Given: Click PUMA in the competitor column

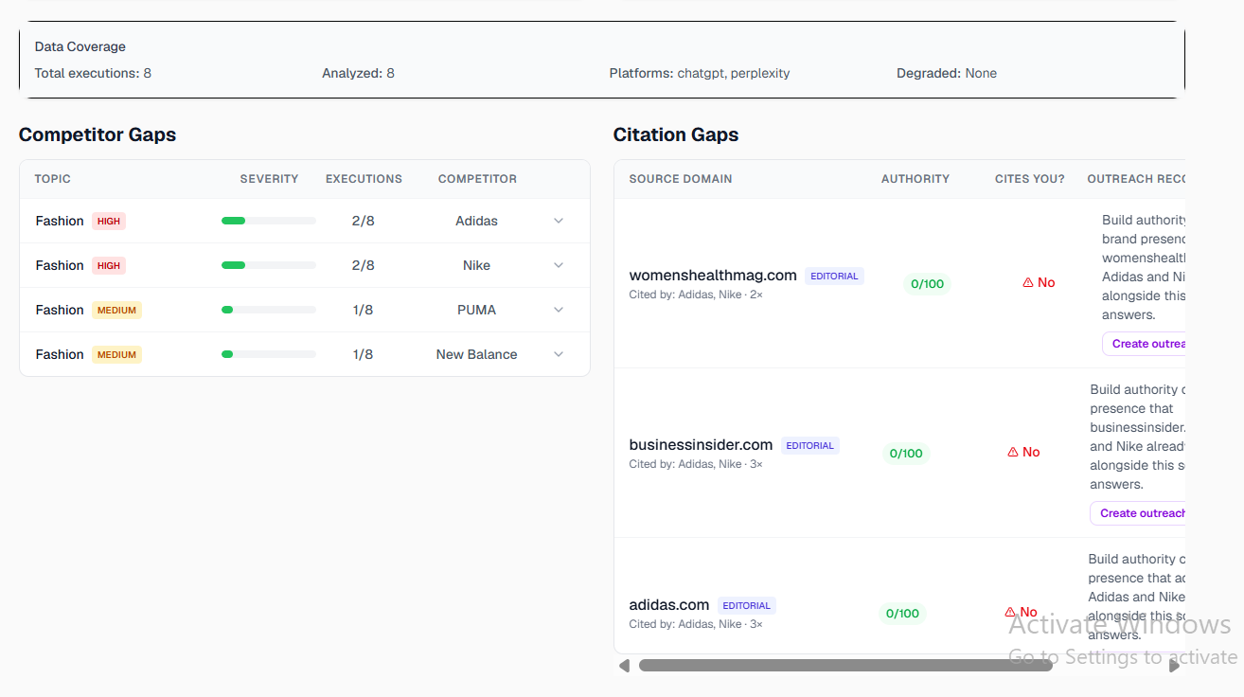Looking at the screenshot, I should point(476,310).
